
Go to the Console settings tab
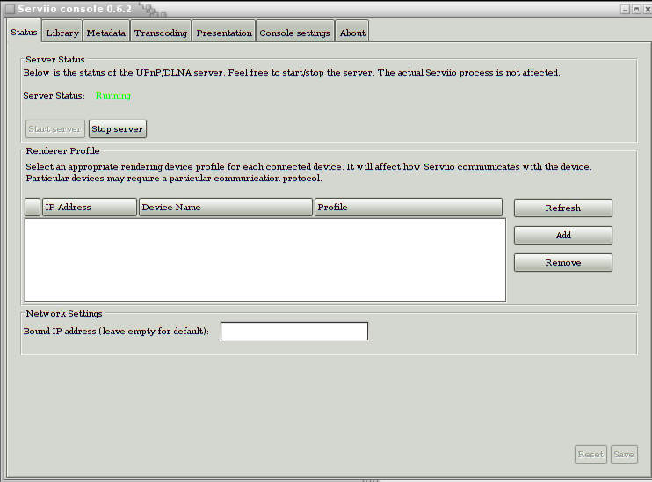[295, 33]
